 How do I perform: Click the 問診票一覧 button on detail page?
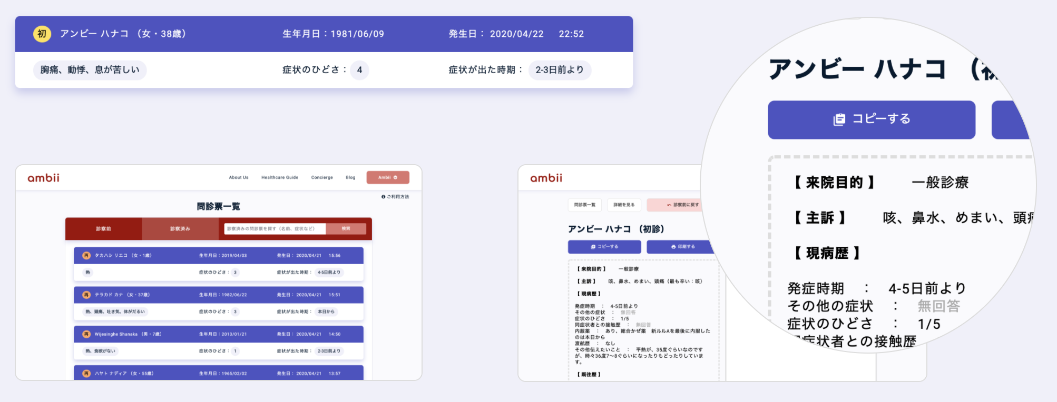(584, 205)
